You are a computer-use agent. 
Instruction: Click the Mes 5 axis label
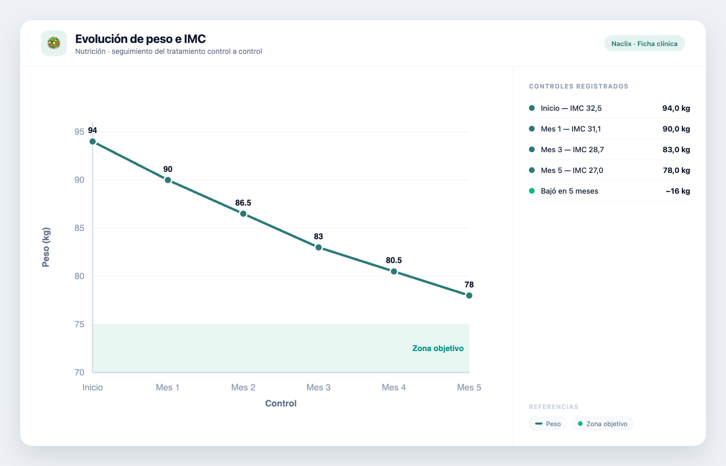tap(469, 387)
